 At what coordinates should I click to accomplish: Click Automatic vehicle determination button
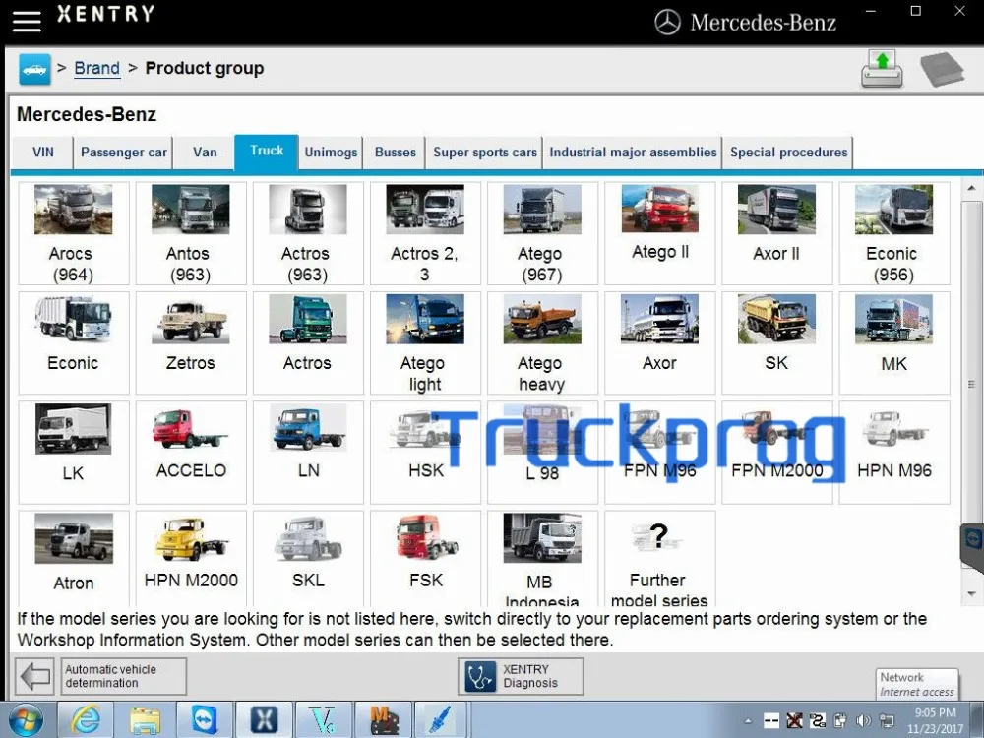click(x=124, y=676)
